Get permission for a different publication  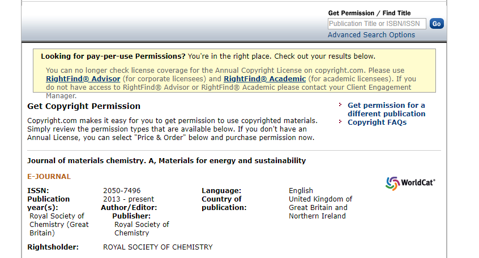(386, 110)
